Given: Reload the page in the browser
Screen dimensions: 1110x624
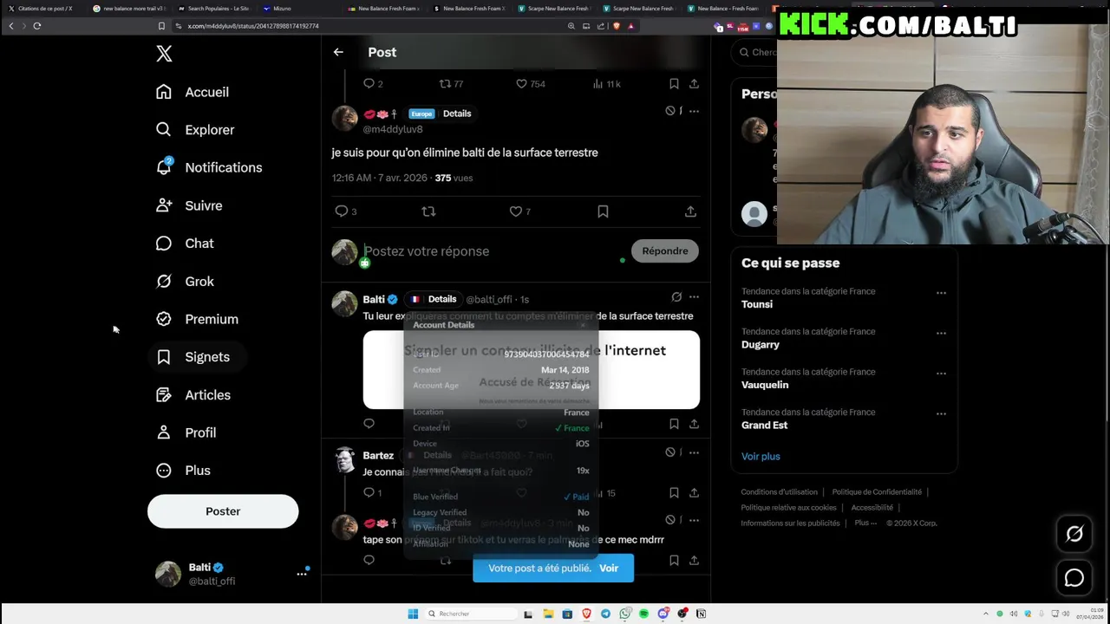Looking at the screenshot, I should click(37, 26).
